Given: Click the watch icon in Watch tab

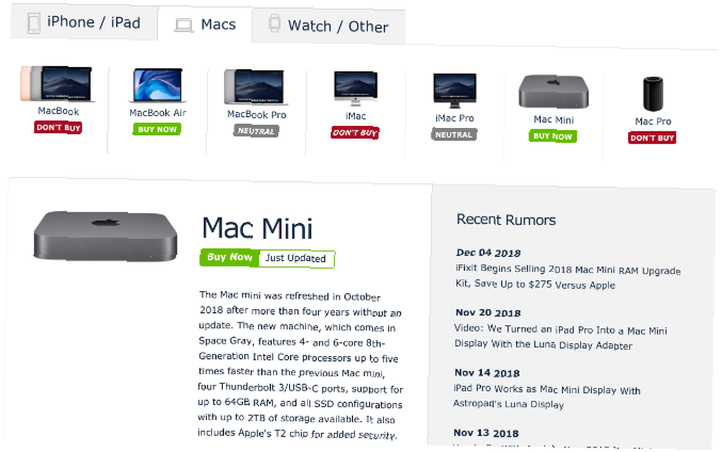Looking at the screenshot, I should click(274, 23).
